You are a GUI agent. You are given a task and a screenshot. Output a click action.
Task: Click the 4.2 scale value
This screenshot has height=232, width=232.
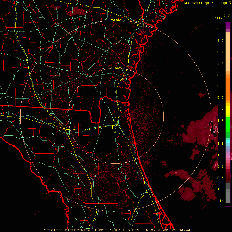(x=220, y=109)
